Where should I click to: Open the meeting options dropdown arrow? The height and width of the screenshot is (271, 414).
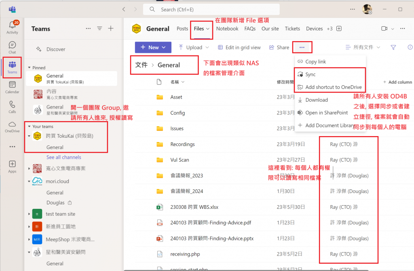tap(393, 29)
